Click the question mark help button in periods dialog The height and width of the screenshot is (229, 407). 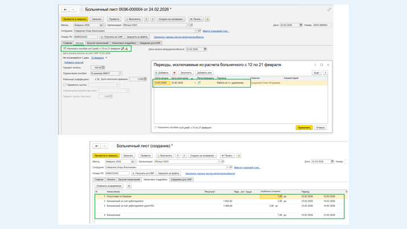(325, 72)
